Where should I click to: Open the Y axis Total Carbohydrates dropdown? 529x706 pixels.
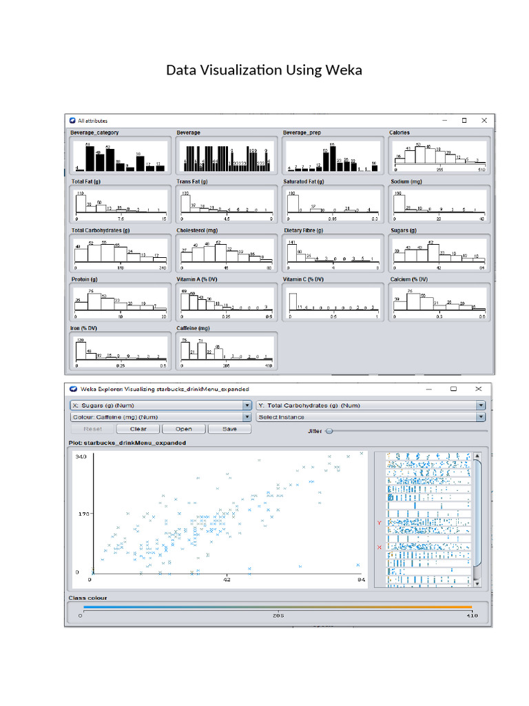point(371,405)
